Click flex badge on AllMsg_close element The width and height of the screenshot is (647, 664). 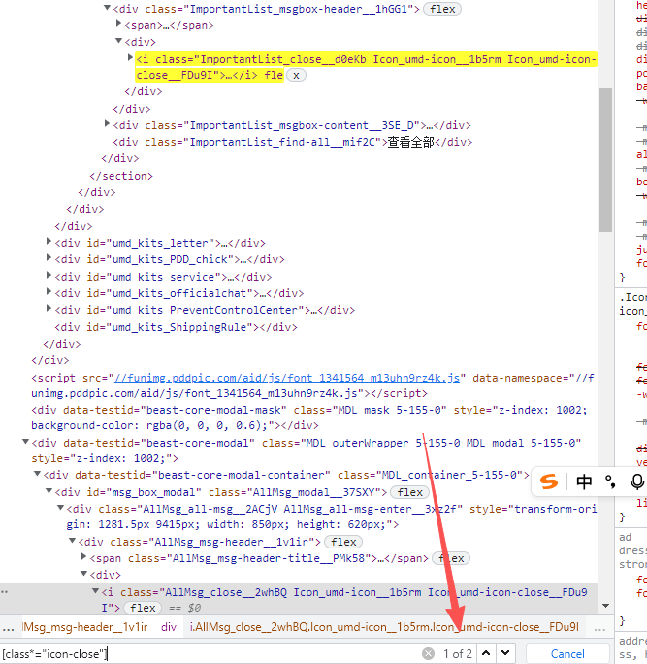point(143,608)
